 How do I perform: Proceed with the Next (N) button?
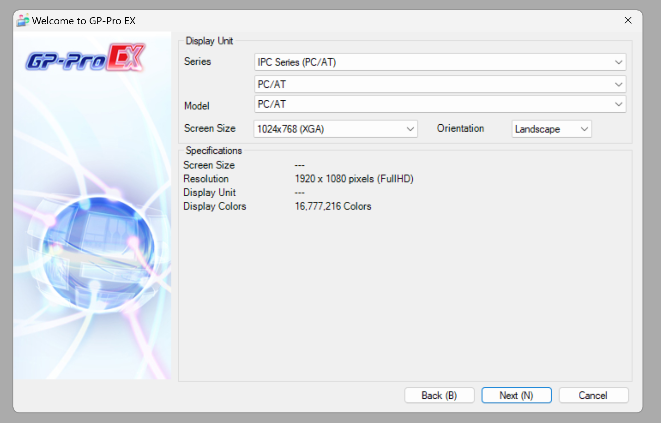516,396
